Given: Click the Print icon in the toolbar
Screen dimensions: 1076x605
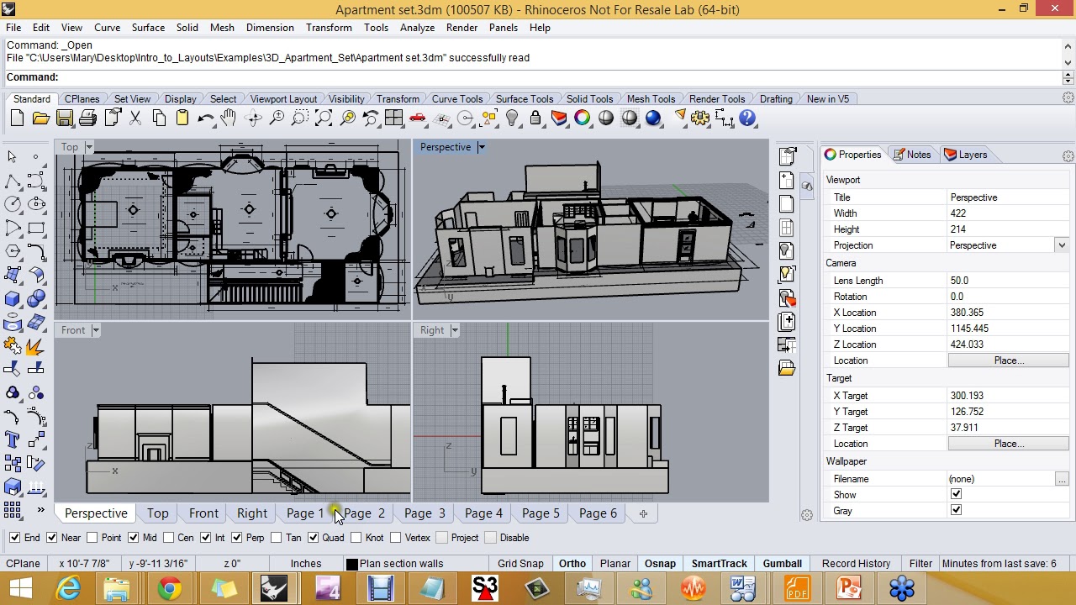Looking at the screenshot, I should click(87, 118).
